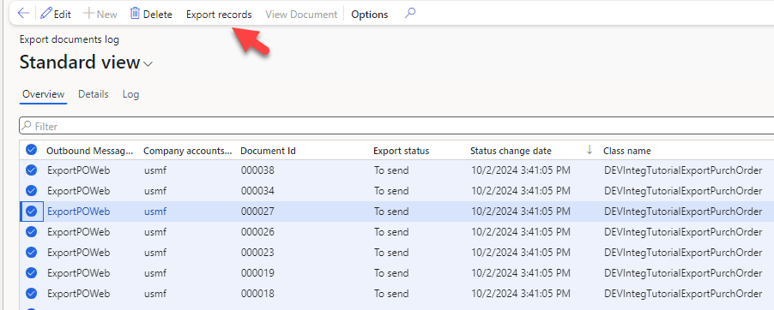774x310 pixels.
Task: Open the ExportPOWeb link in row 000027
Action: pos(78,212)
